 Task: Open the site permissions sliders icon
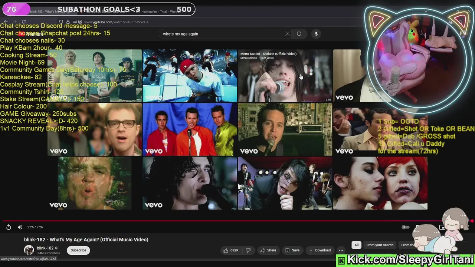tap(75, 22)
